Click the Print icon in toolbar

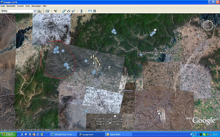tap(94, 11)
